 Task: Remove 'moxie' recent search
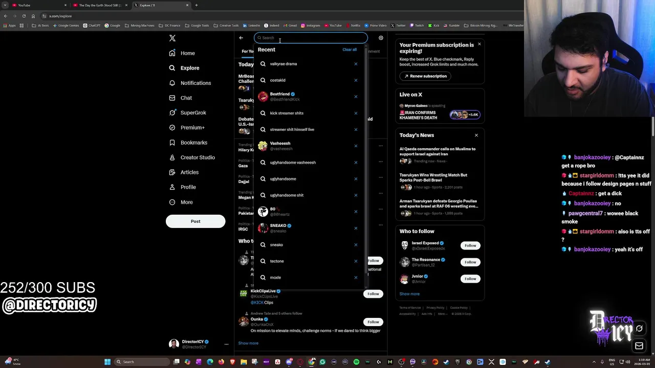356,278
